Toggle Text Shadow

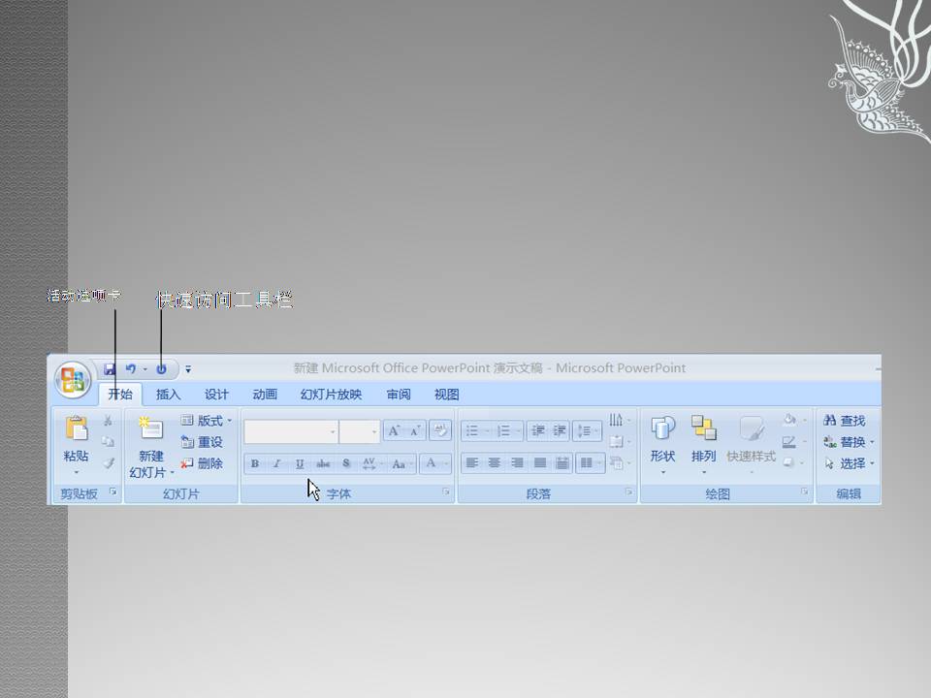click(346, 463)
